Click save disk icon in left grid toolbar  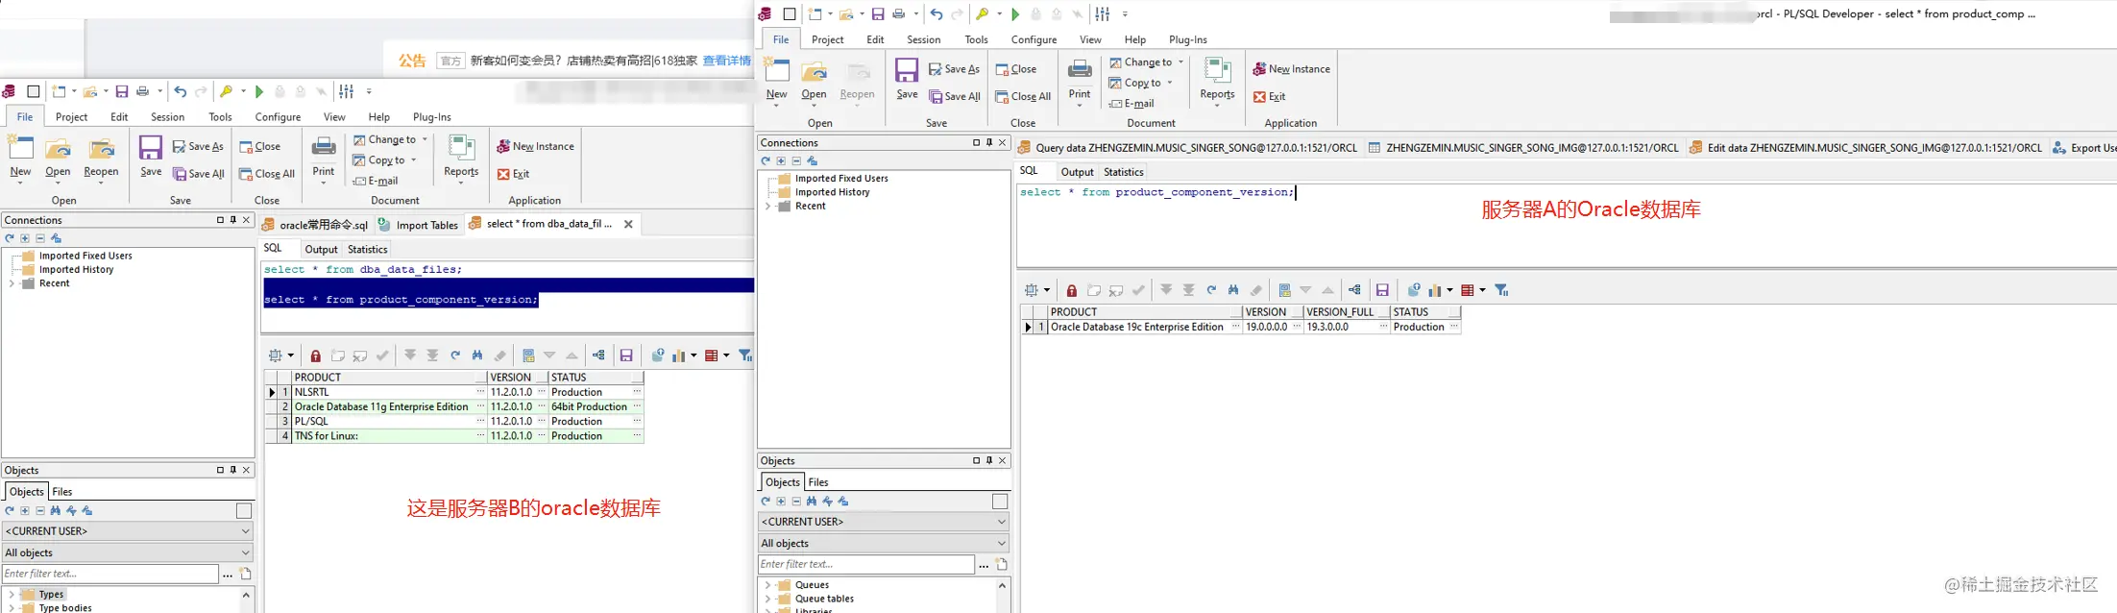(x=626, y=356)
